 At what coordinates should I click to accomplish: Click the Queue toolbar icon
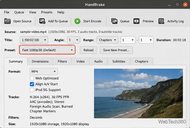tap(114, 21)
